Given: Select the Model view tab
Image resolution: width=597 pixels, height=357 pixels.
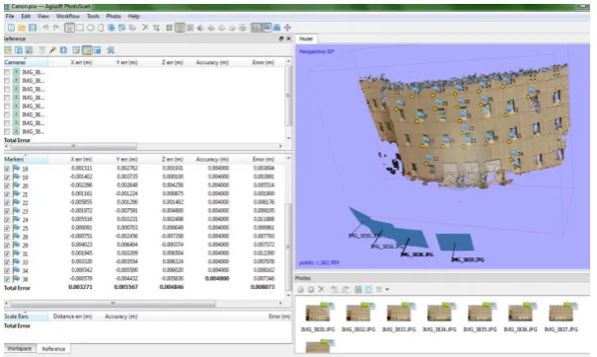Looking at the screenshot, I should [306, 38].
